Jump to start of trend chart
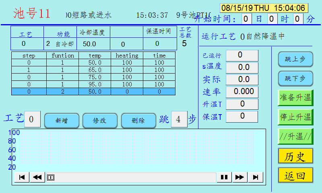 click(x=22, y=177)
